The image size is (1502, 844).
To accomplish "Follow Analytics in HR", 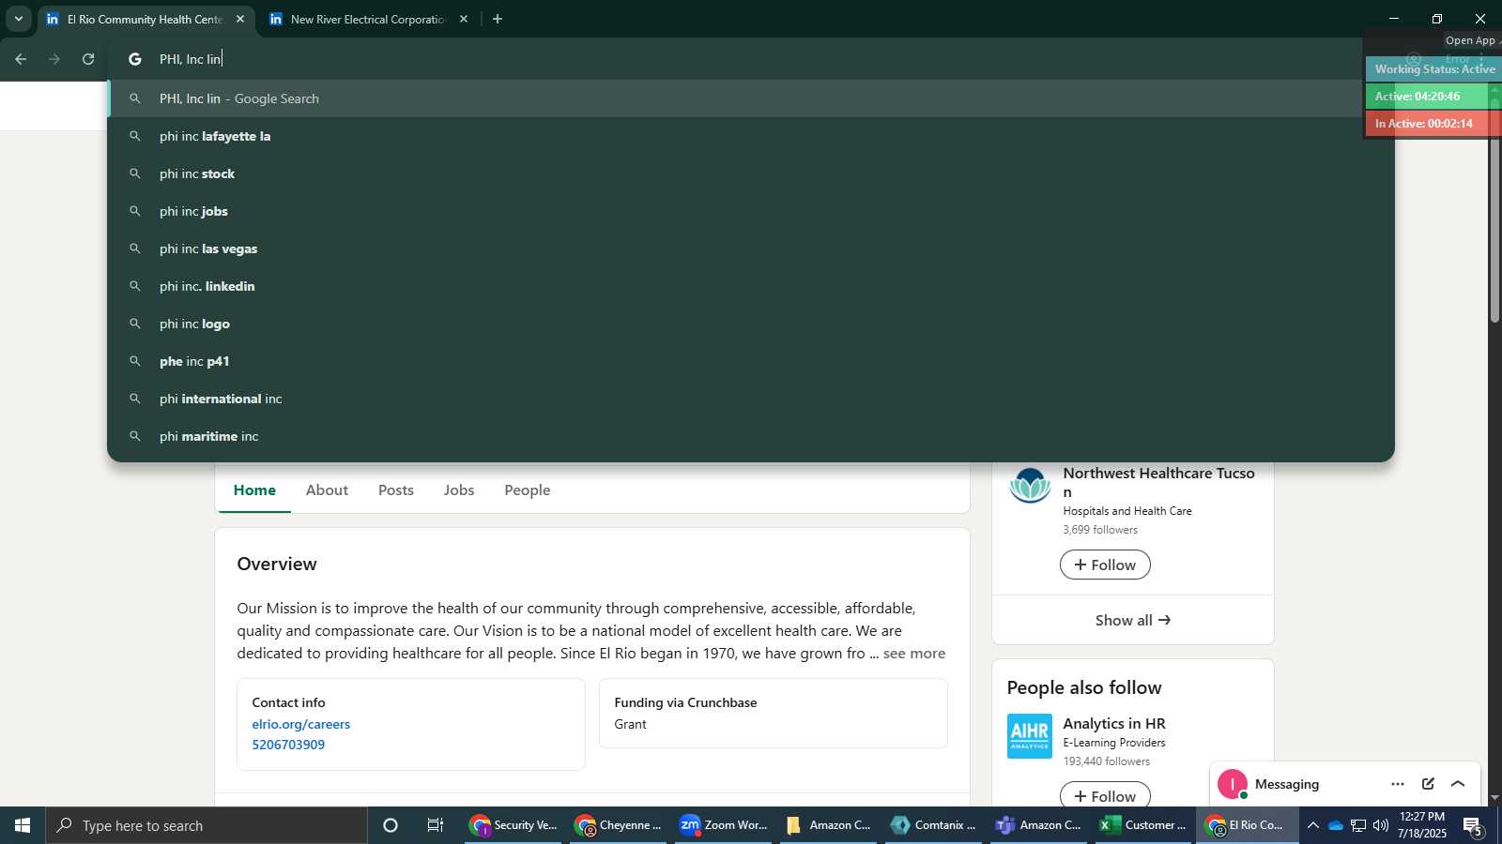I will [x=1105, y=795].
